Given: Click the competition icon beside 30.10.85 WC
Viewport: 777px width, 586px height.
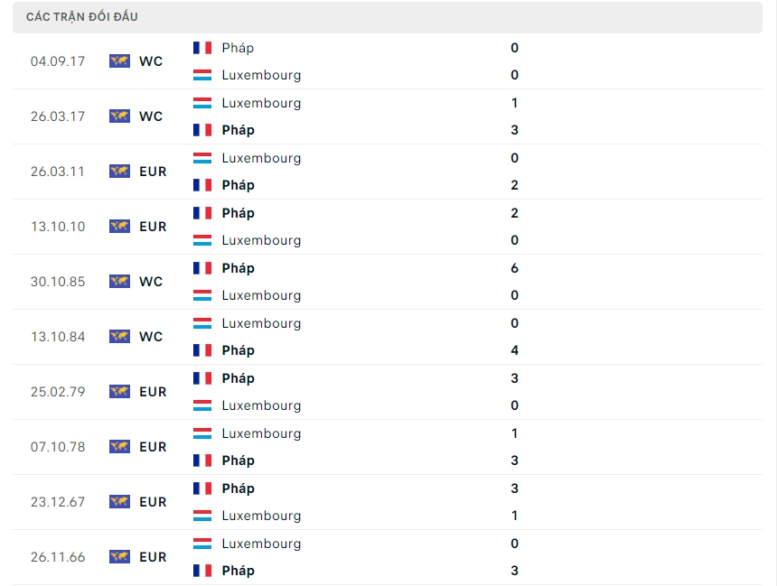Looking at the screenshot, I should pos(119,282).
